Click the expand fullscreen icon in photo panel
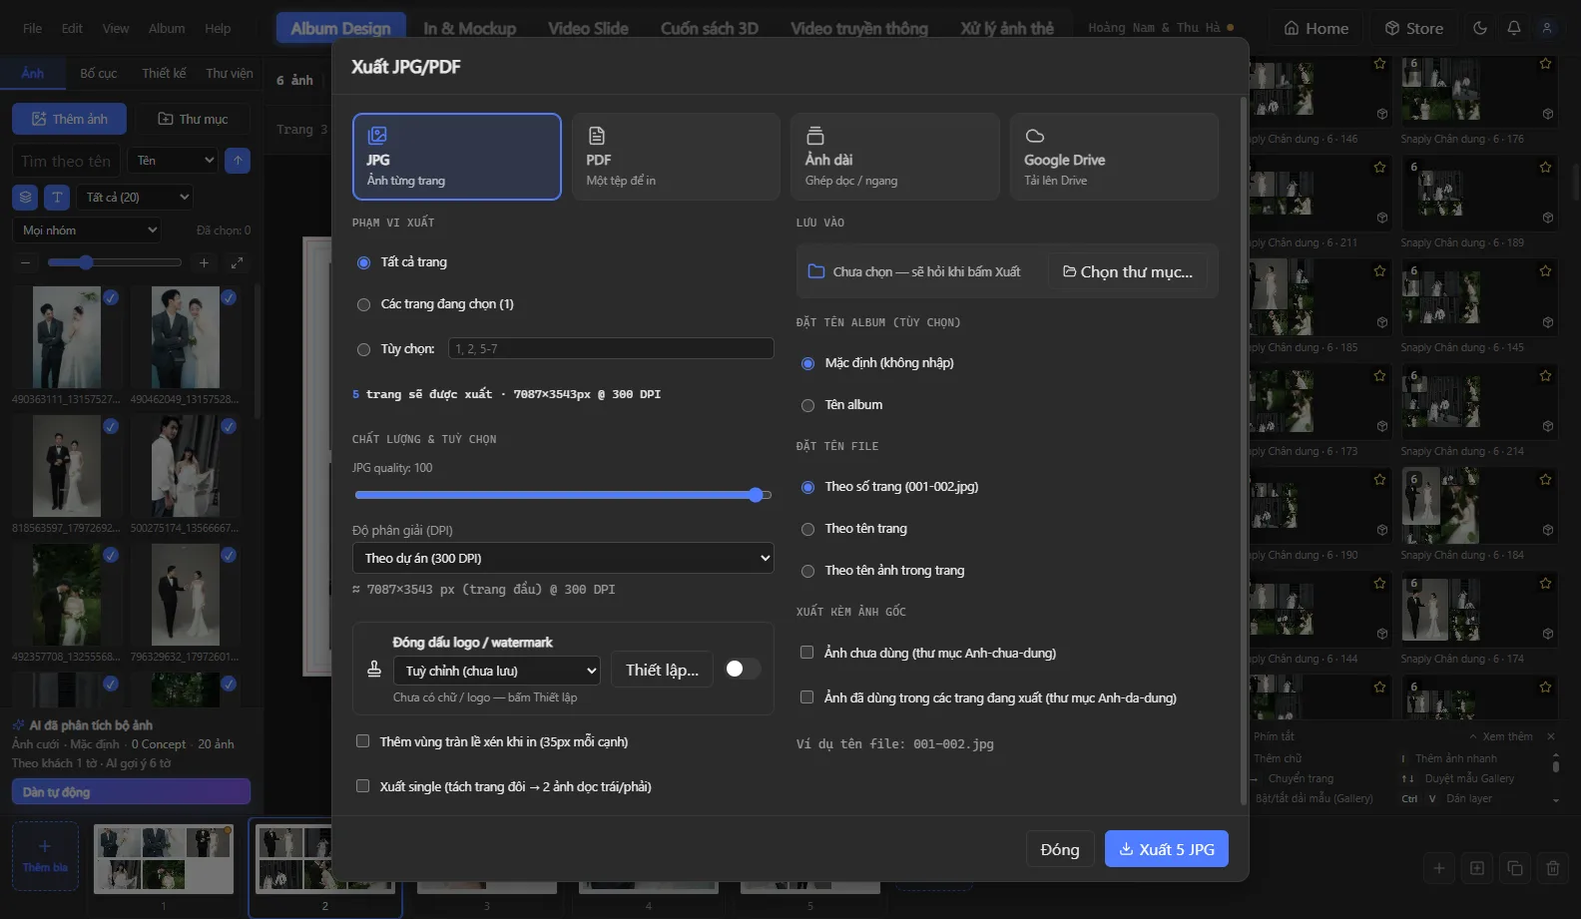This screenshot has height=919, width=1581. click(x=237, y=263)
